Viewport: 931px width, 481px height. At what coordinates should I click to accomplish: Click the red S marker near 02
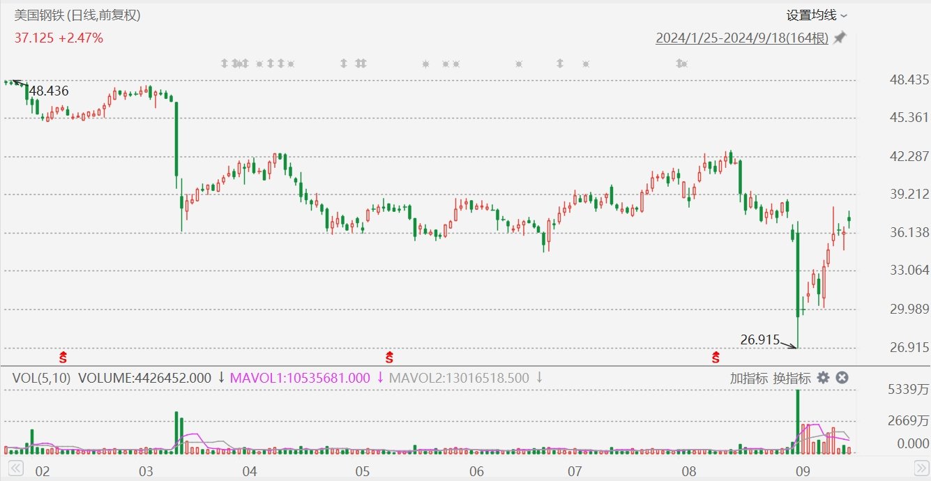pyautogui.click(x=63, y=358)
